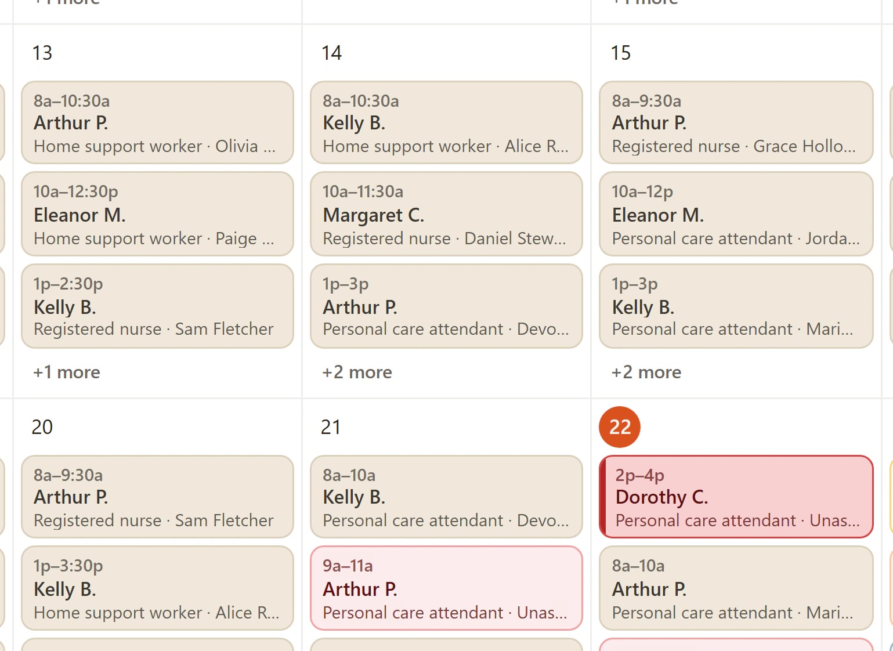Click day number 15
Viewport: 893px width, 651px height.
tap(620, 53)
